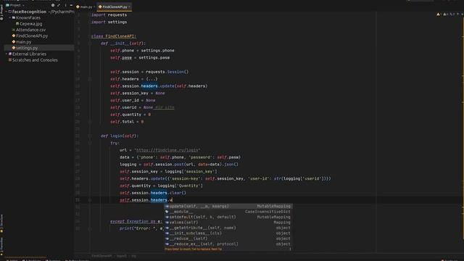Click the expand/collapse all icon in Project header

click(x=59, y=5)
